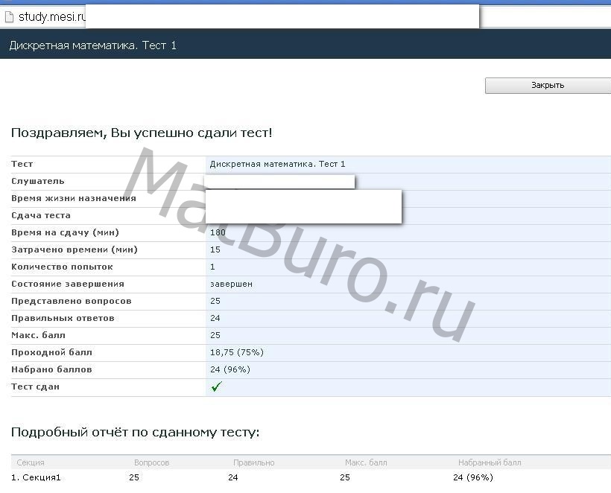Click the test name value in Тест row
The image size is (611, 493).
tap(277, 164)
